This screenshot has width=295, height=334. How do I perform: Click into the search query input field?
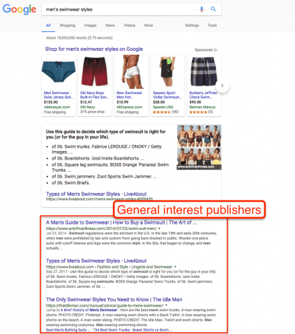[120, 9]
